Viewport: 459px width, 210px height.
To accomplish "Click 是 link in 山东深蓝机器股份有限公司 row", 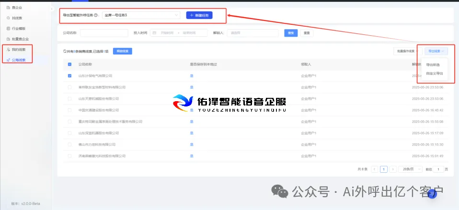I will [192, 133].
